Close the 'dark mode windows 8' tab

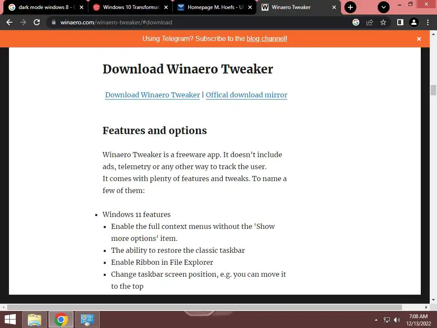[82, 7]
